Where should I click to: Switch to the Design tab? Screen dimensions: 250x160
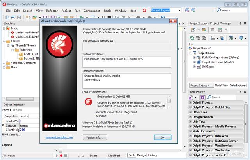coord(141,155)
